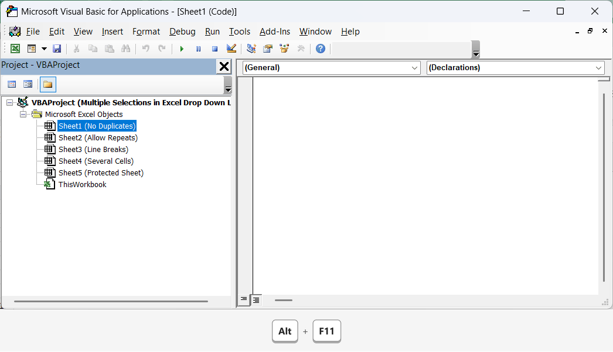Click inside the code editor area

[x=425, y=185]
